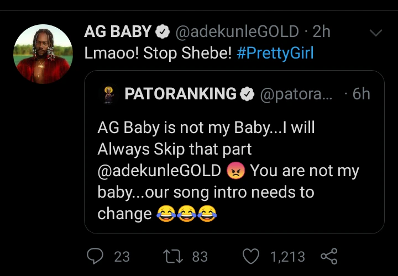
Task: Click the reply speech bubble icon
Action: pos(96,256)
